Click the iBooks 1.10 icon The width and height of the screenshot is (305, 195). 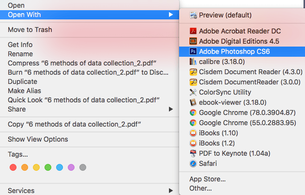coord(193,133)
